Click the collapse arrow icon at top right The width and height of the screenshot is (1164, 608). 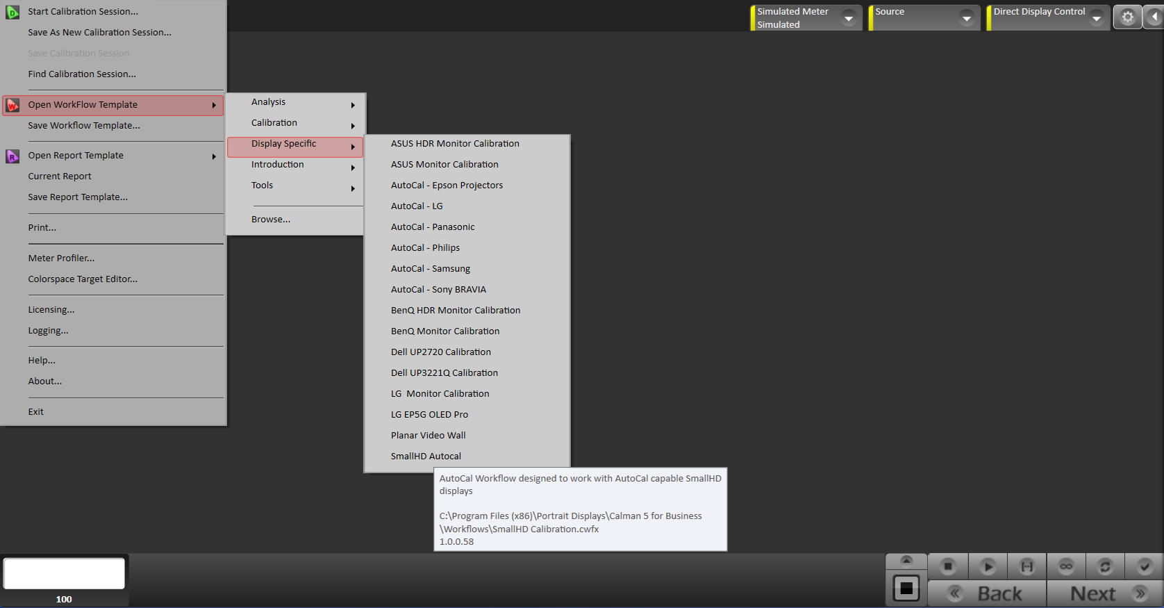1154,17
